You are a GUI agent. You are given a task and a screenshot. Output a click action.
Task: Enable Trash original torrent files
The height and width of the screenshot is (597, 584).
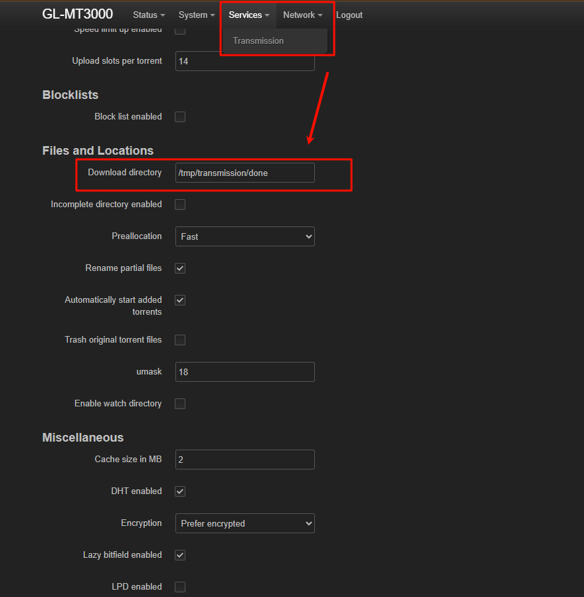click(180, 340)
